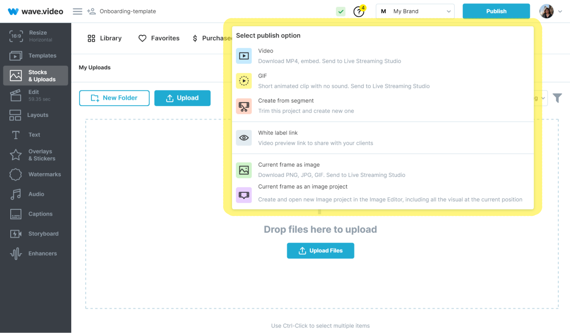Open the Resize panel in the sidebar
Image resolution: width=570 pixels, height=333 pixels.
36,36
